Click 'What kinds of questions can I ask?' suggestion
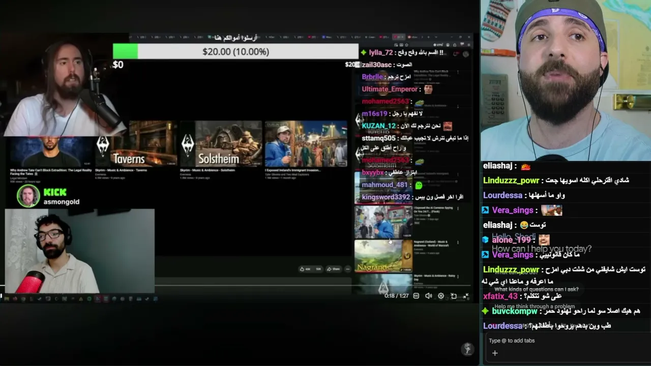This screenshot has height=366, width=651. click(537, 289)
